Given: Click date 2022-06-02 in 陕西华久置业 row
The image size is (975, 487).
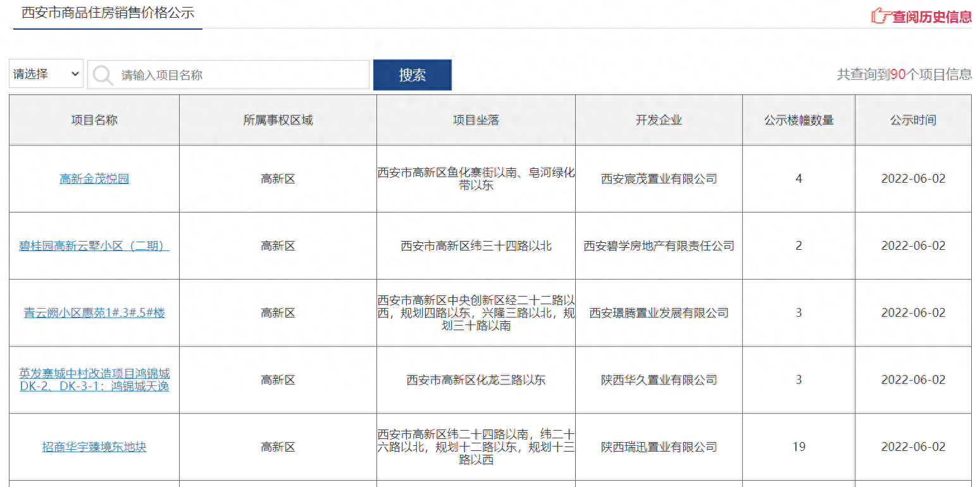Looking at the screenshot, I should point(913,380).
